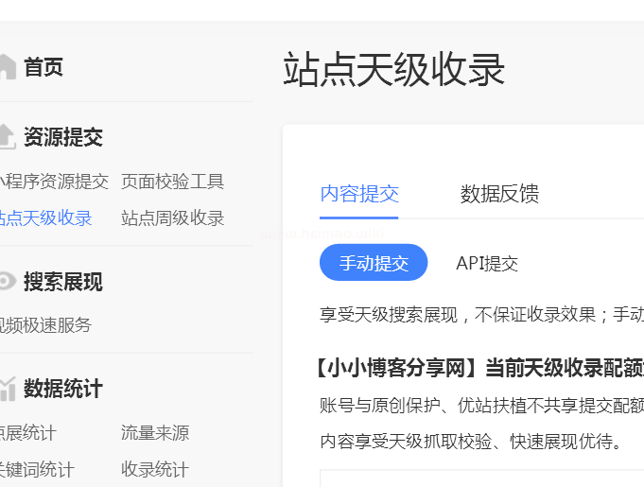Viewport: 644px width, 487px height.
Task: Click the eye icon beside 搜索展现
Action: [8, 281]
